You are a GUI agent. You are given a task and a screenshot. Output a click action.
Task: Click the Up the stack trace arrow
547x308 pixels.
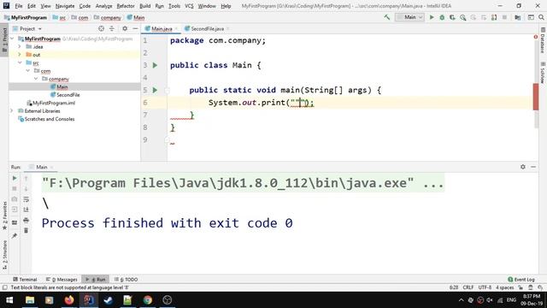[x=26, y=178]
